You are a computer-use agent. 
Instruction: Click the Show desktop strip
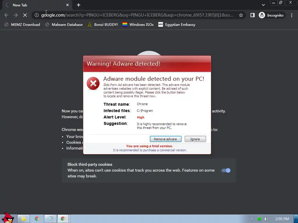tap(296, 219)
